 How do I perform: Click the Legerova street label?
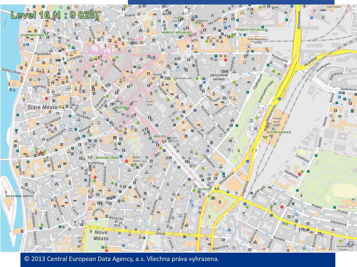click(245, 188)
